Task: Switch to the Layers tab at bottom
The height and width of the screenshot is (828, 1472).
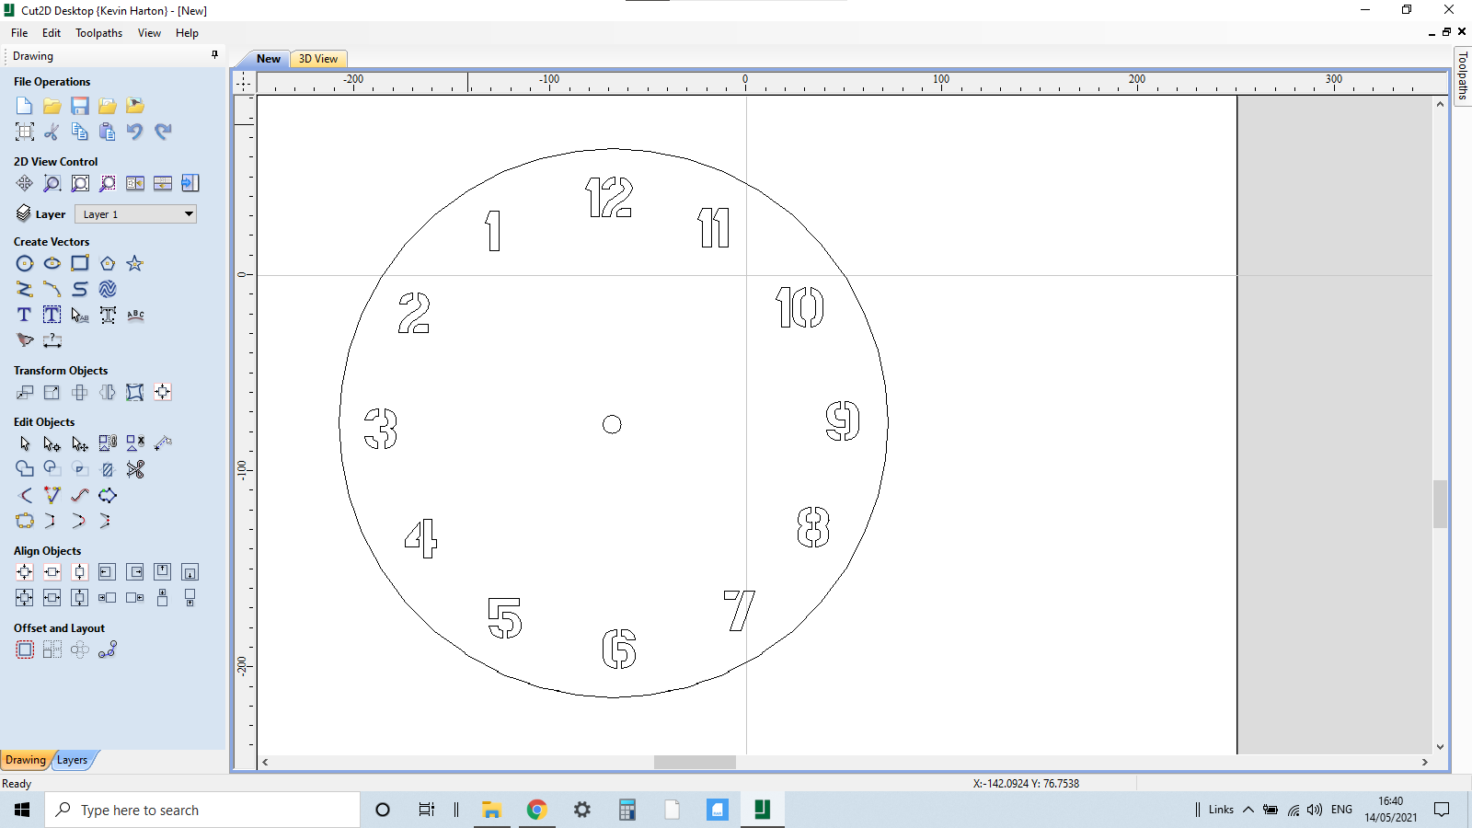Action: (x=73, y=760)
